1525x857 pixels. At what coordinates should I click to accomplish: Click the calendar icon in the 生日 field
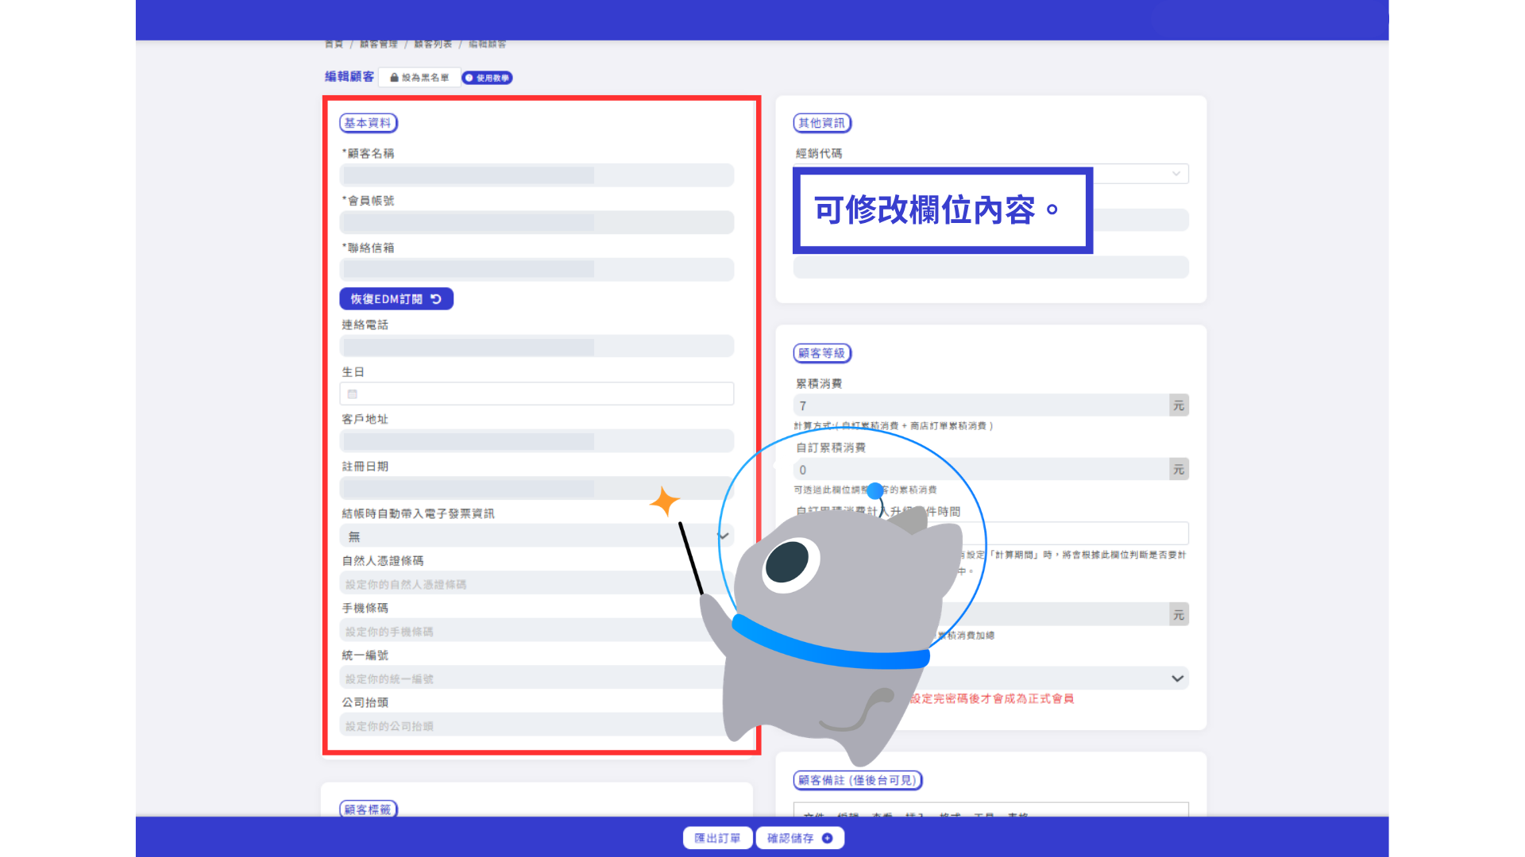click(353, 394)
